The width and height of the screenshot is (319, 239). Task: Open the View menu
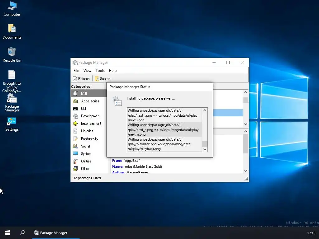tap(87, 71)
